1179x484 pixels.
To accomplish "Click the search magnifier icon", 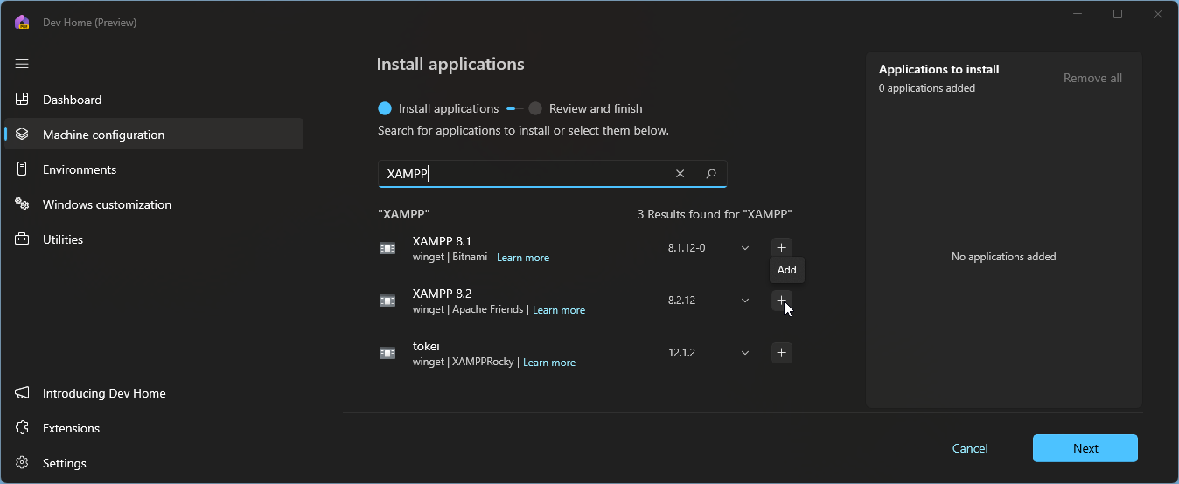I will 711,174.
